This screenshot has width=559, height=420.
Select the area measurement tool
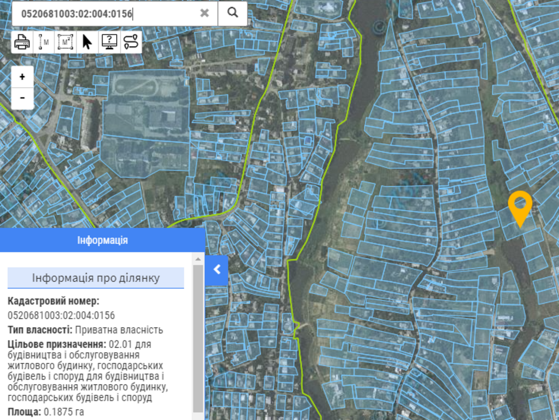(x=66, y=41)
